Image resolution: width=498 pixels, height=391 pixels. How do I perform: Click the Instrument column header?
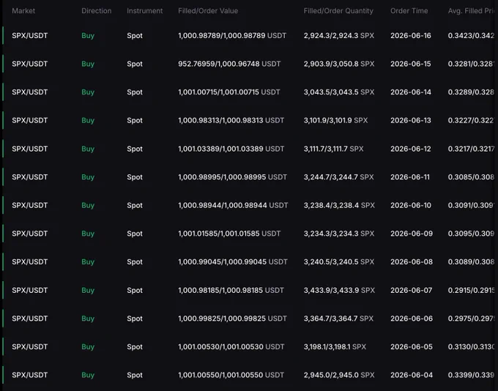pos(144,11)
